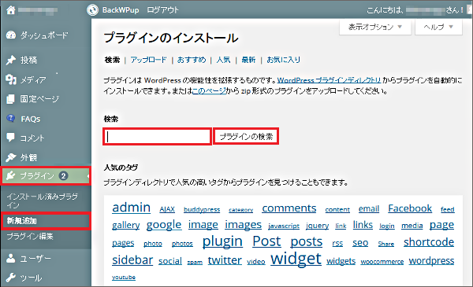This screenshot has width=473, height=287.
Task: Open the このページ upload link
Action: pos(209,90)
